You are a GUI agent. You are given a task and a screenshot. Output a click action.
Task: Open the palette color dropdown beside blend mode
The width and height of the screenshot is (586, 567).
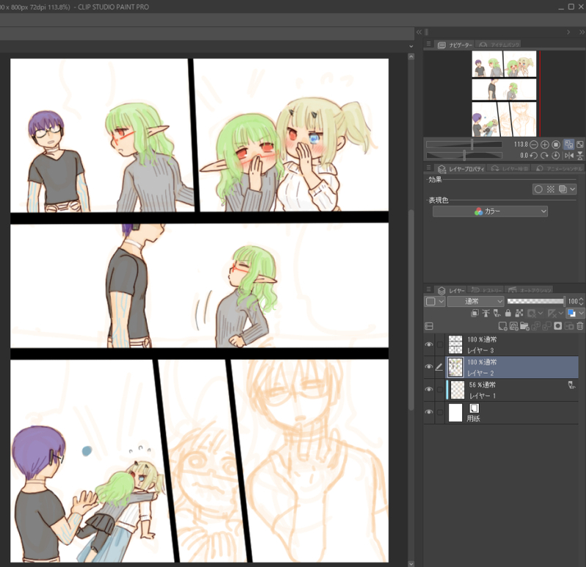pos(434,301)
